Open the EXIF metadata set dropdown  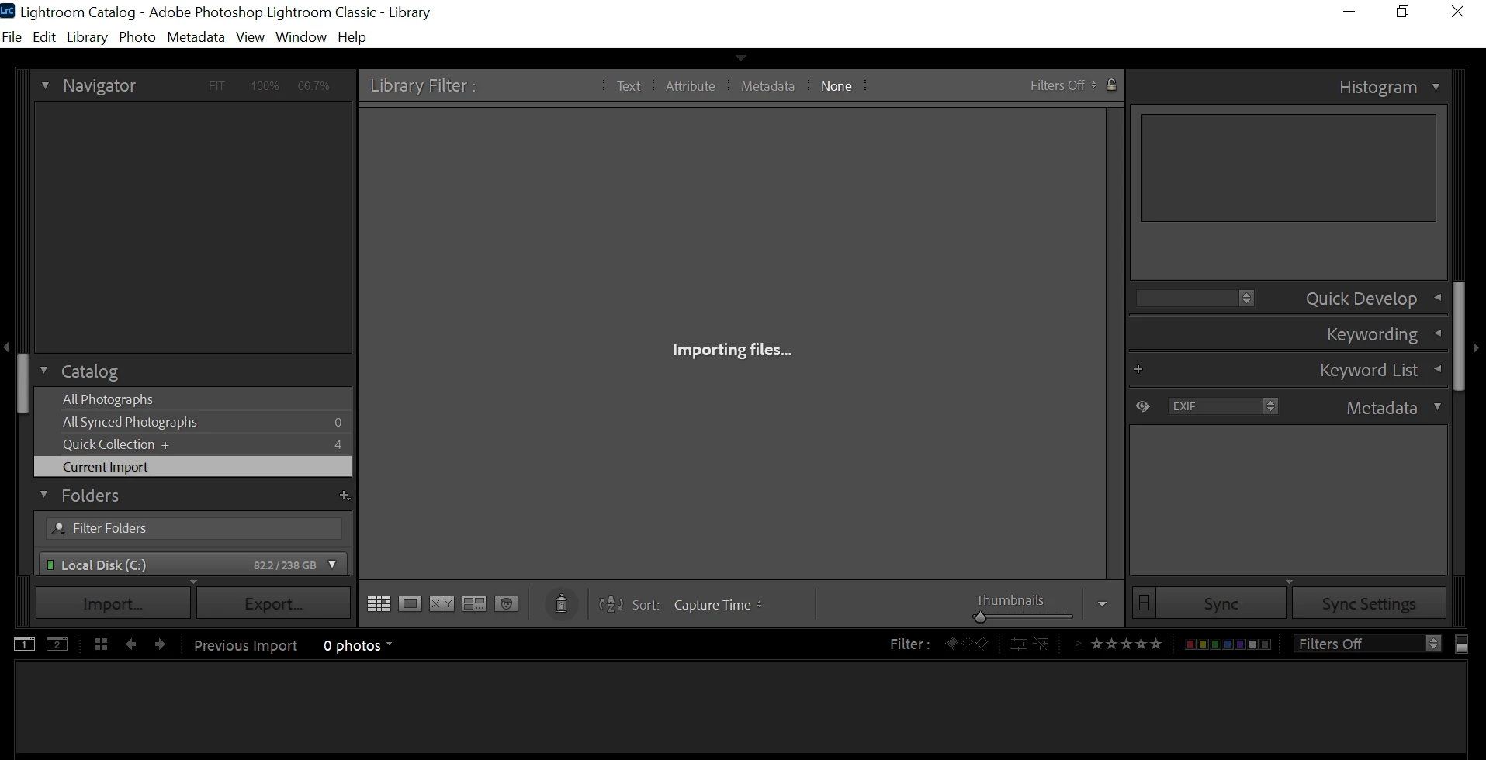(1223, 406)
